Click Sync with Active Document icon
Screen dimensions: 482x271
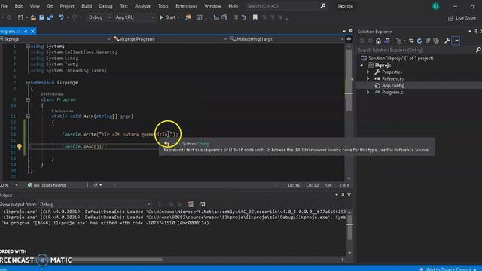tap(411, 41)
